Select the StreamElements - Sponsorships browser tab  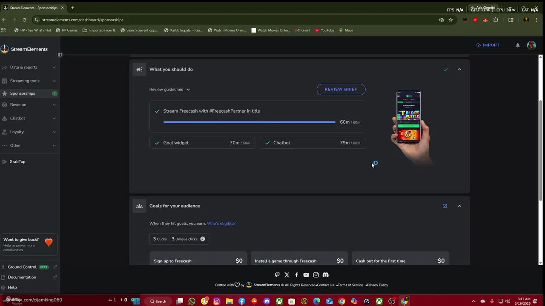(34, 8)
